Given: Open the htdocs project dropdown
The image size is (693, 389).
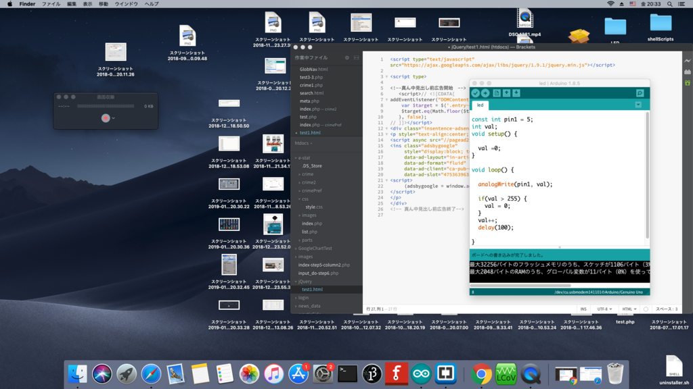Looking at the screenshot, I should pos(304,143).
